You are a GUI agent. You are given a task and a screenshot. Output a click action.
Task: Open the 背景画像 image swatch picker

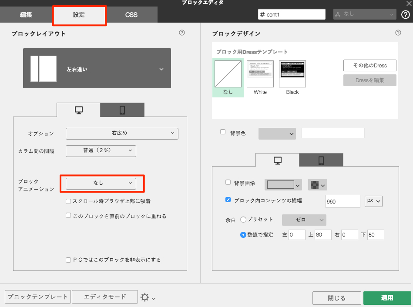(x=283, y=185)
